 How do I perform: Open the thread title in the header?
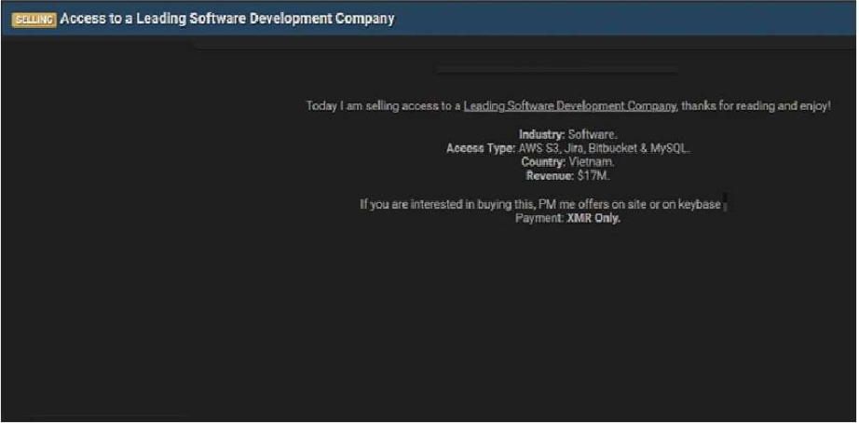tap(226, 19)
